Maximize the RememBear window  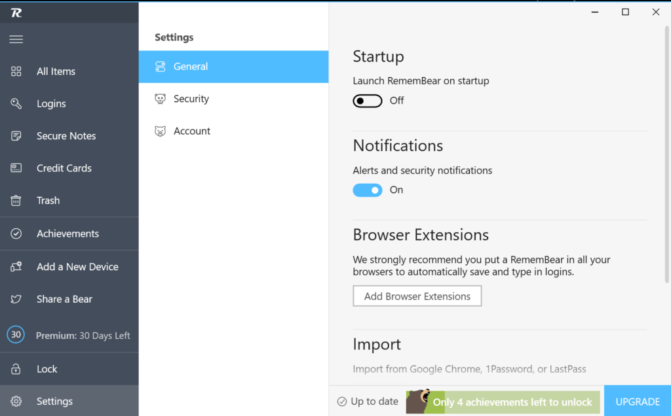tap(625, 12)
